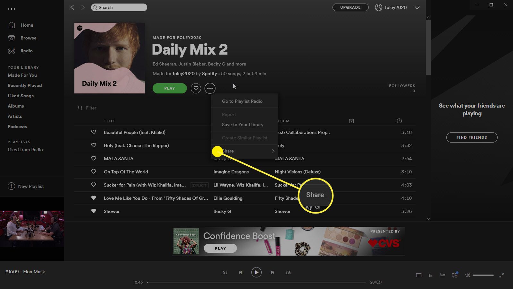Open Connect to a device
The width and height of the screenshot is (513, 289).
click(x=455, y=275)
